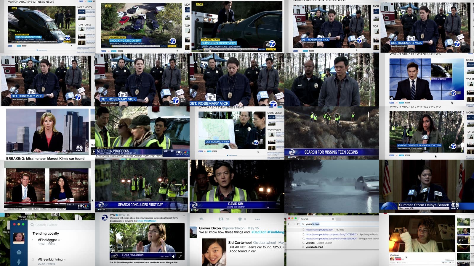Open Grover Dixon's profile name
This screenshot has height=266, width=474.
coord(210,228)
